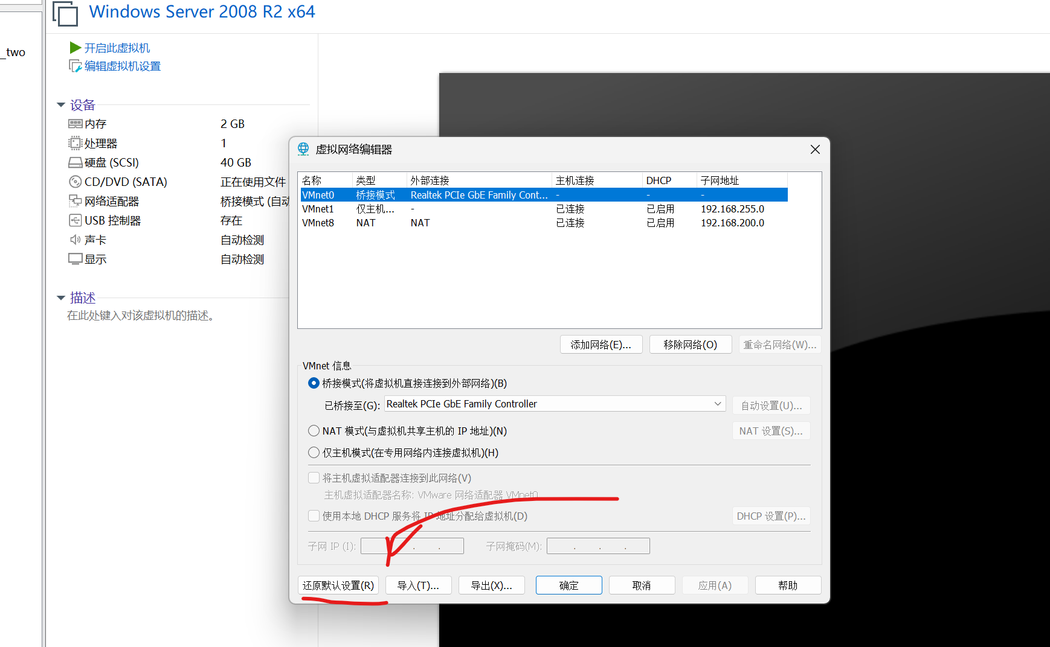Collapse the 设备 section
The height and width of the screenshot is (647, 1050).
pos(60,104)
